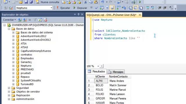
Task: Save the query with the floppy icon
Action: click(x=26, y=2)
